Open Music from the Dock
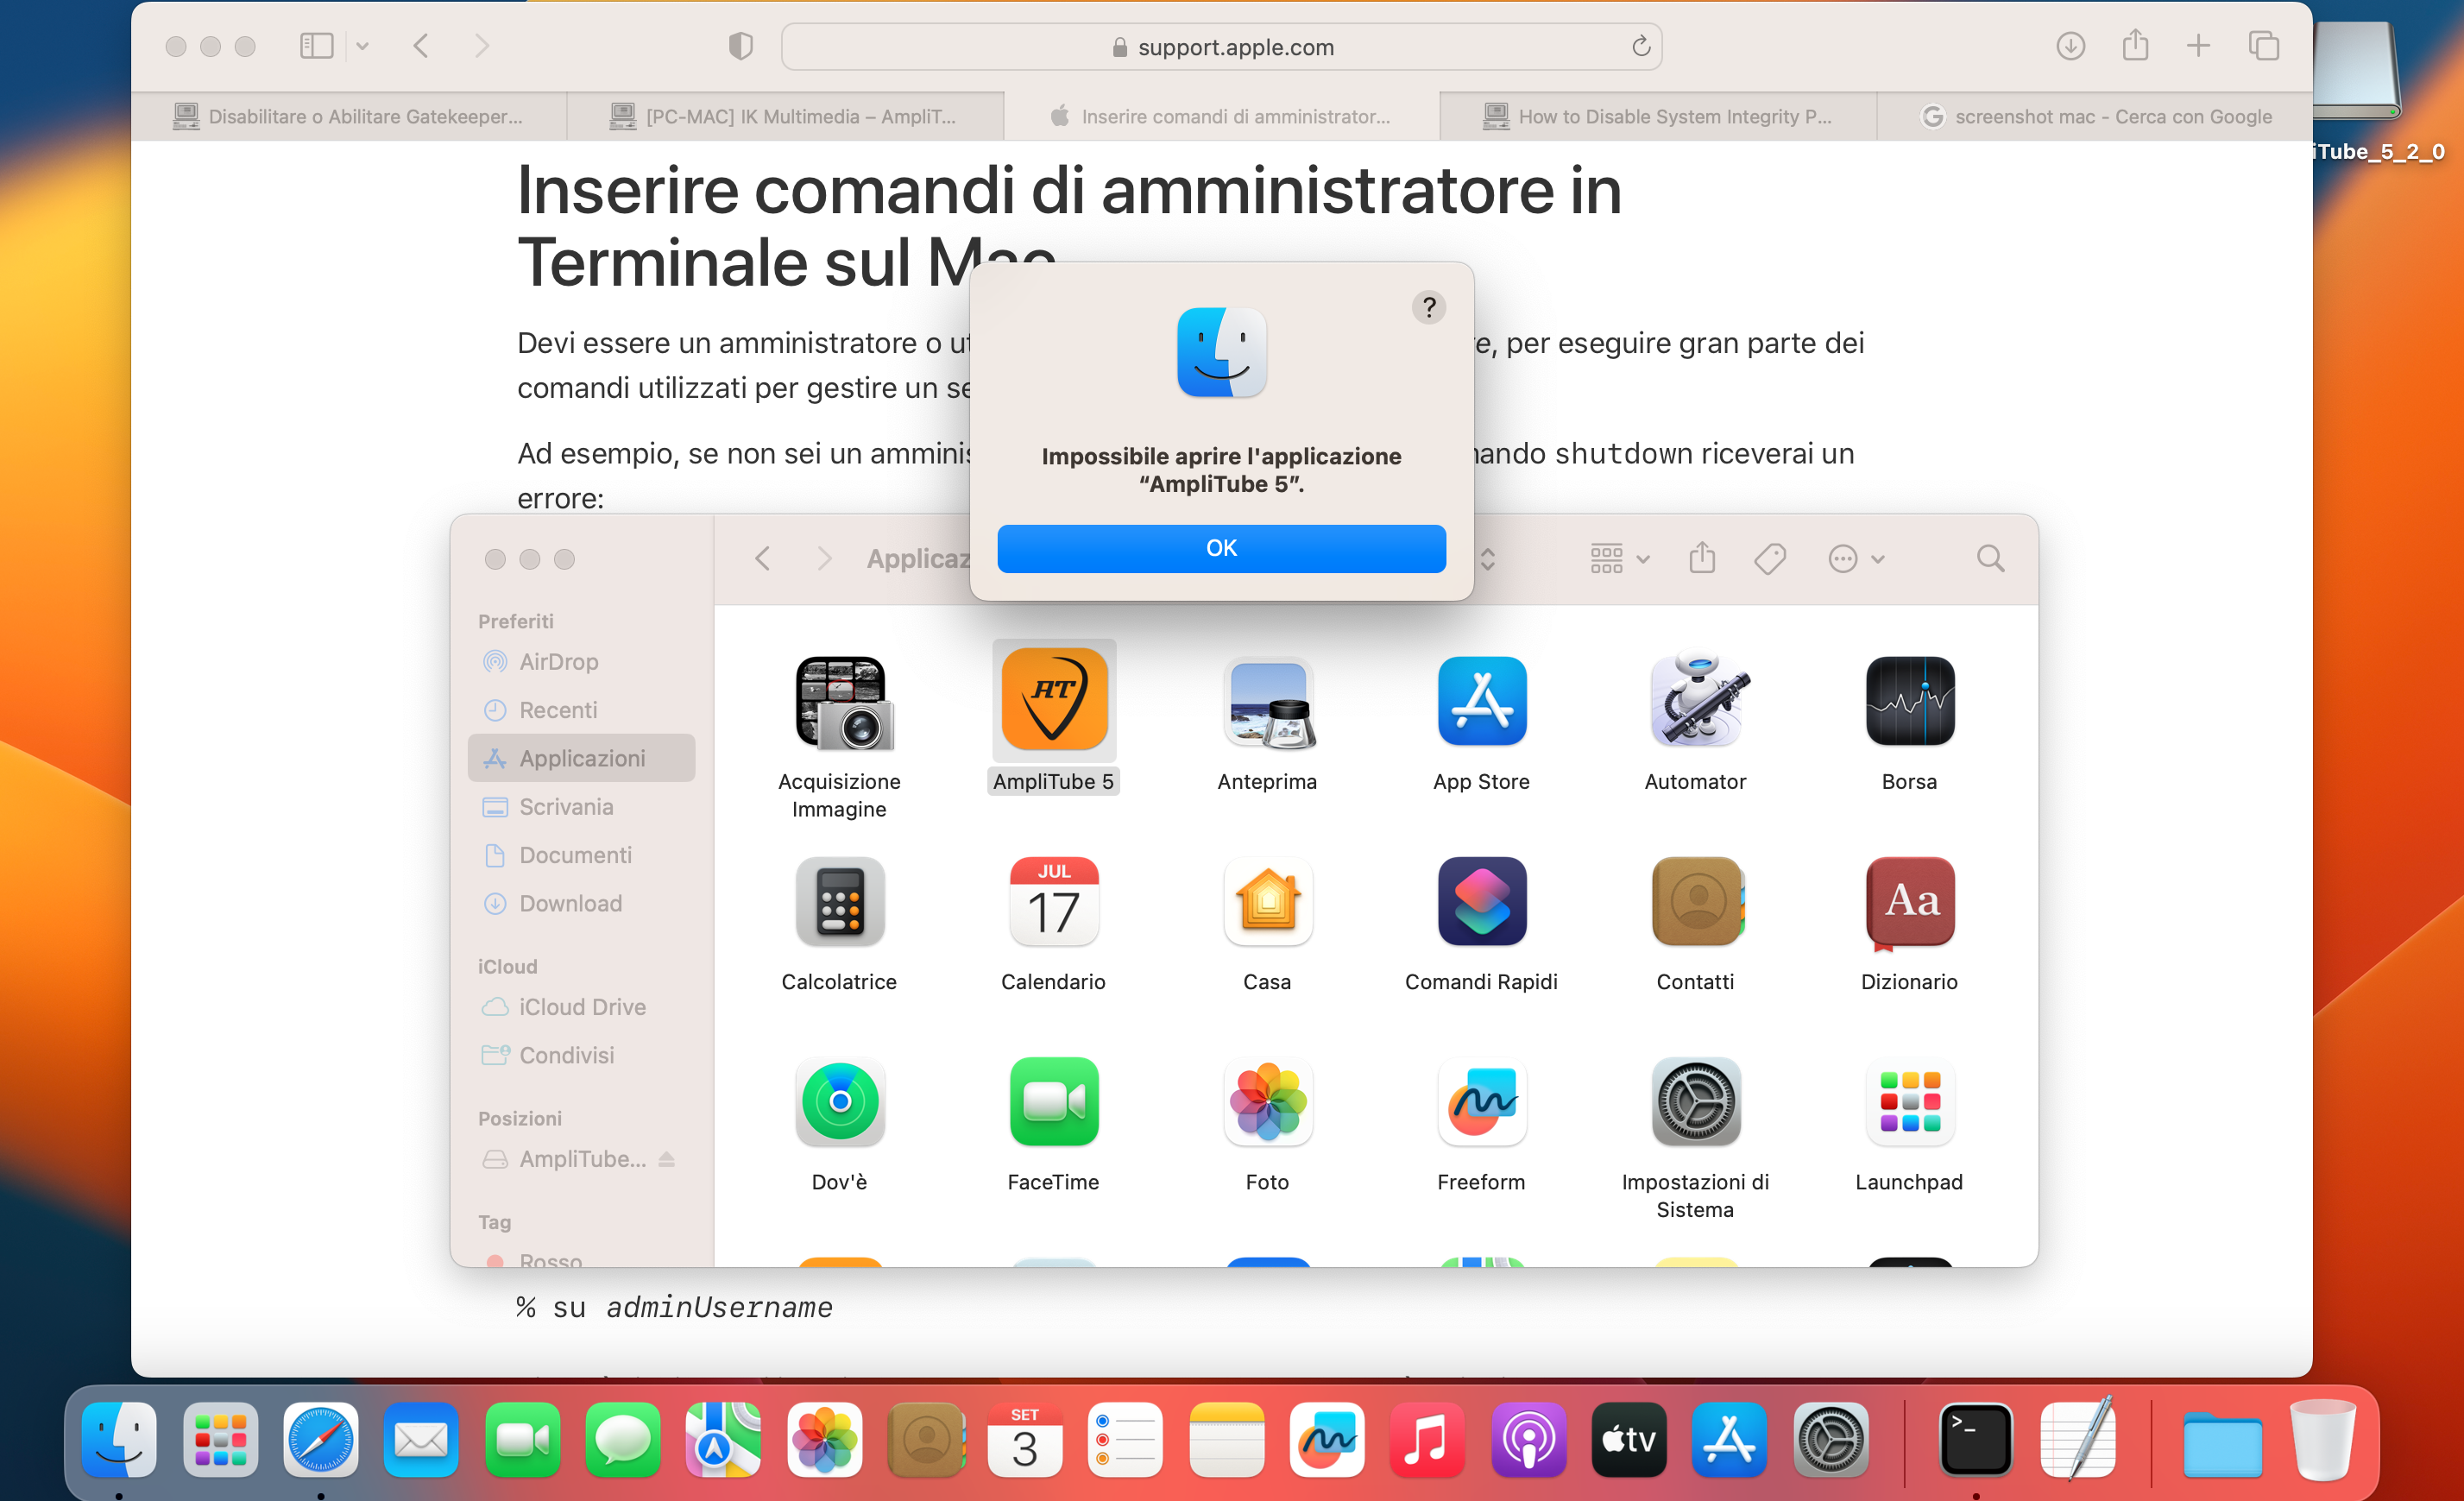Viewport: 2464px width, 1501px height. coord(1427,1439)
